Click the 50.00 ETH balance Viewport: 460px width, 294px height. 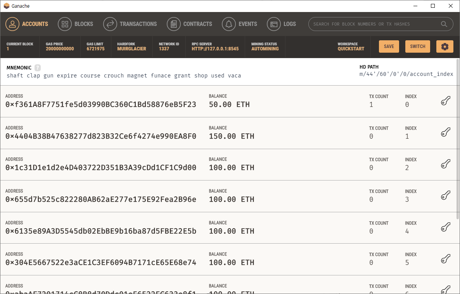coord(229,105)
